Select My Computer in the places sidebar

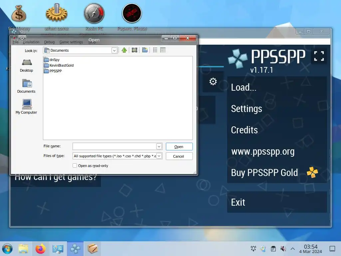pos(26,107)
